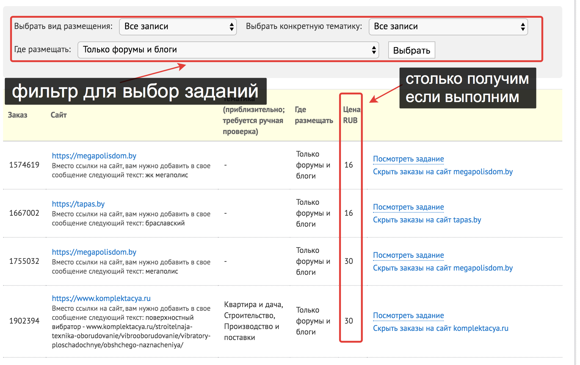Click description text mentioning 'жк мегаполис'
This screenshot has width=580, height=365.
(131, 171)
